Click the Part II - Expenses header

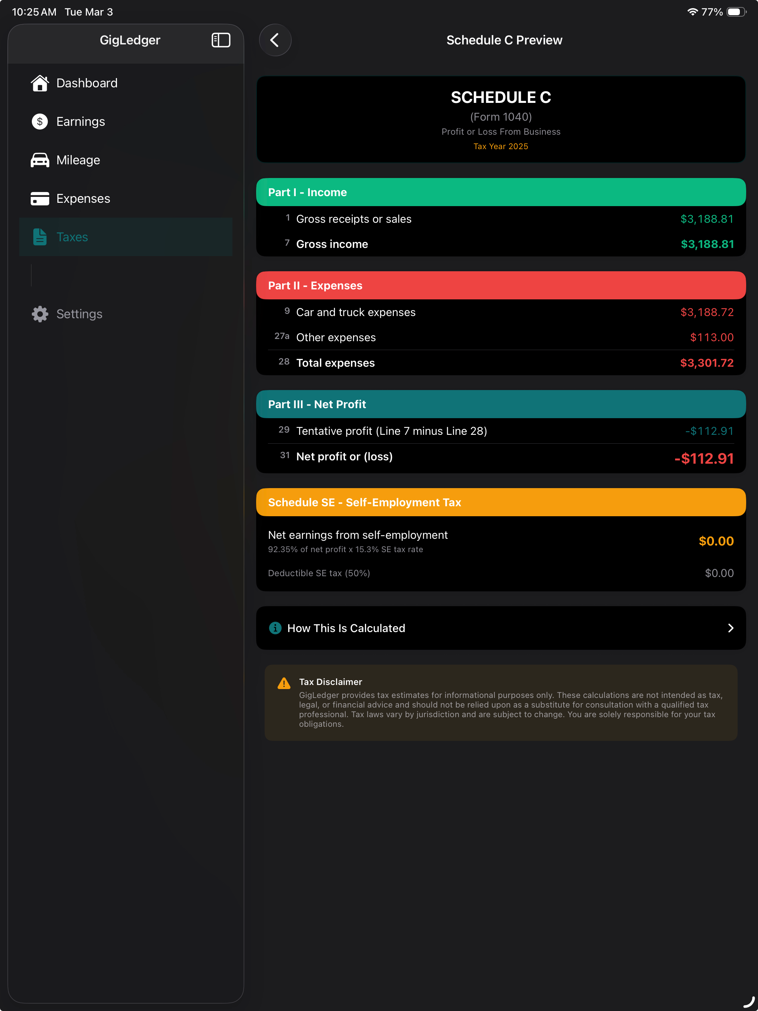coord(501,285)
